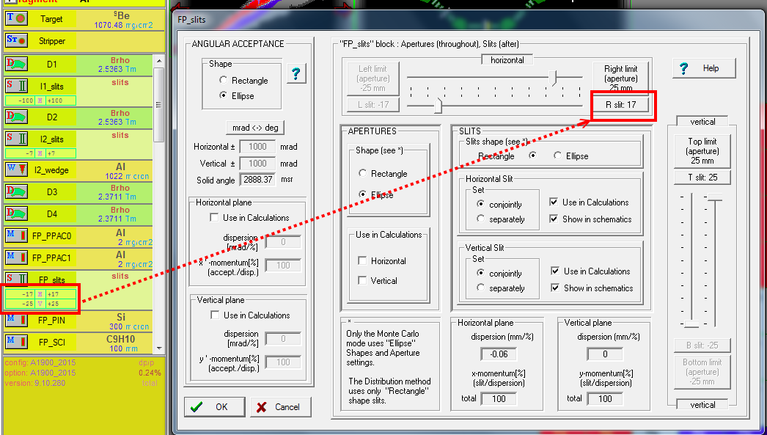Enable Horizontal aperture use in calculations
767x435 pixels.
tap(362, 261)
